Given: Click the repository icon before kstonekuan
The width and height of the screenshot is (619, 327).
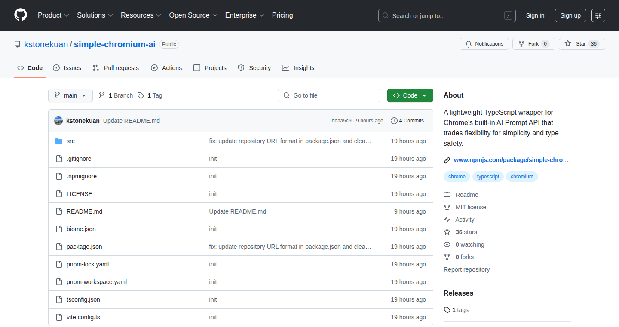Looking at the screenshot, I should [17, 44].
